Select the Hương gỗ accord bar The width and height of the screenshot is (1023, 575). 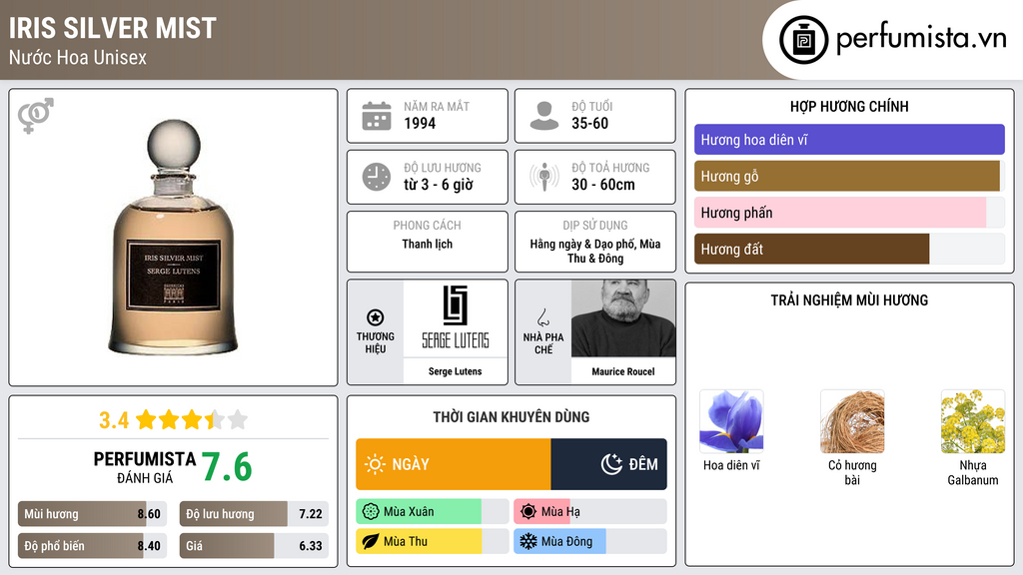pos(849,176)
